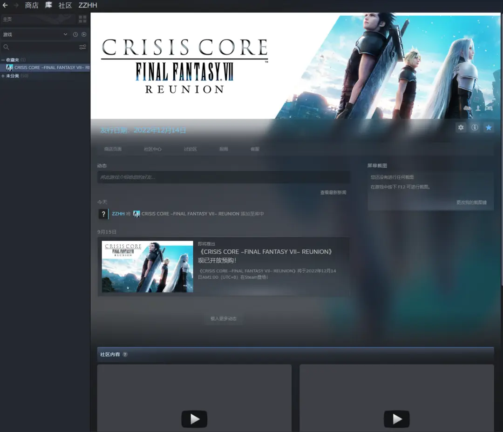Open the 客服 tab
The height and width of the screenshot is (432, 503).
coord(255,149)
